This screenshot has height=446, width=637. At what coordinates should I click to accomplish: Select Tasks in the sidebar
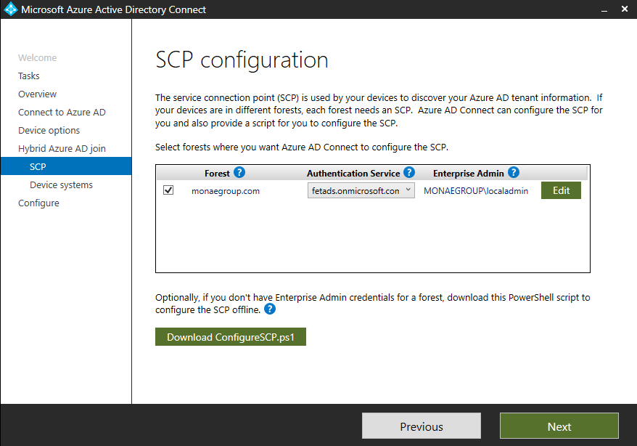click(x=29, y=76)
